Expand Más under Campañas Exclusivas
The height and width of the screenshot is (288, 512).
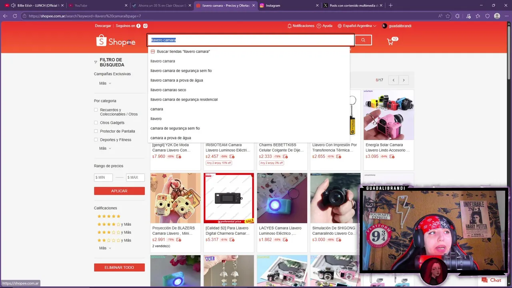[x=105, y=83]
